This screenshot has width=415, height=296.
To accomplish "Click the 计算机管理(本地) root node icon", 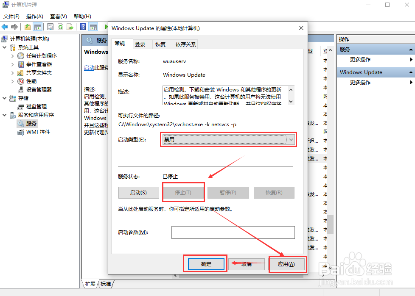I will [5, 39].
